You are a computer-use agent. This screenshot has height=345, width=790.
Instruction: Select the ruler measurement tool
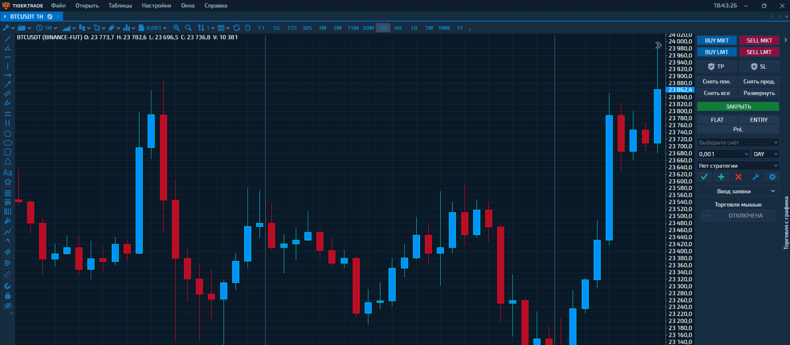[x=7, y=274]
